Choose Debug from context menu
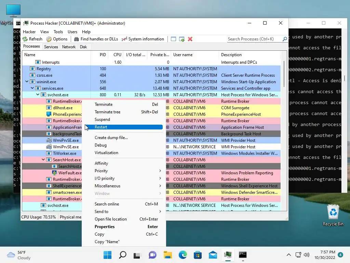 [x=124, y=145]
